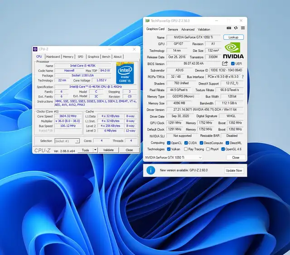290x255 pixels.
Task: Select the Graphics Card tab in GPU-Z
Action: 155,29
